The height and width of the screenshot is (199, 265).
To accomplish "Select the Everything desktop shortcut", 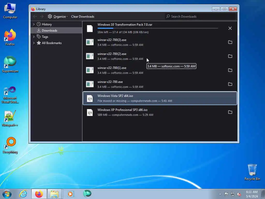I will (x=10, y=145).
